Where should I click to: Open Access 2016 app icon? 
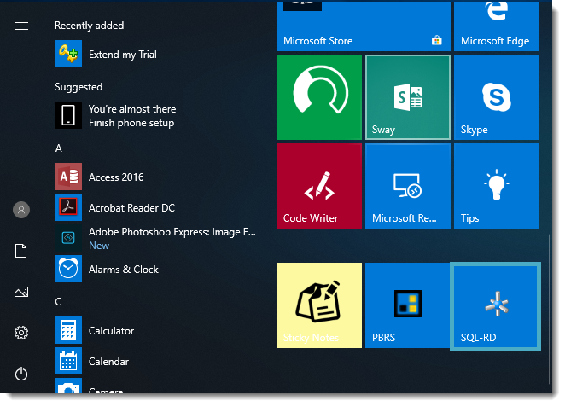pyautogui.click(x=68, y=177)
